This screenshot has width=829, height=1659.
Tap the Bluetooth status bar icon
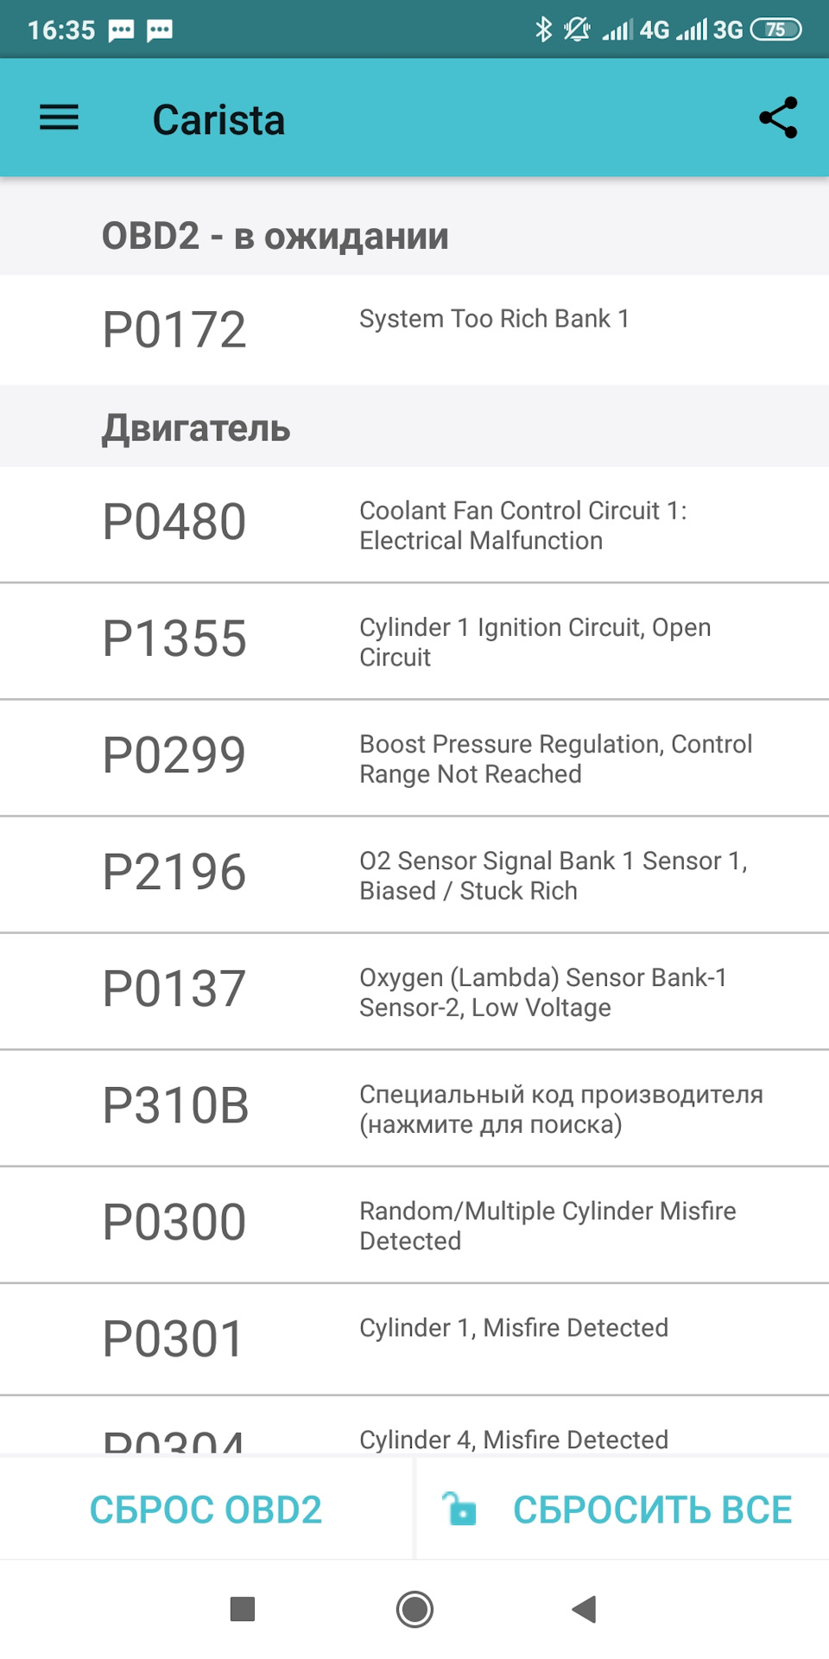click(x=543, y=29)
